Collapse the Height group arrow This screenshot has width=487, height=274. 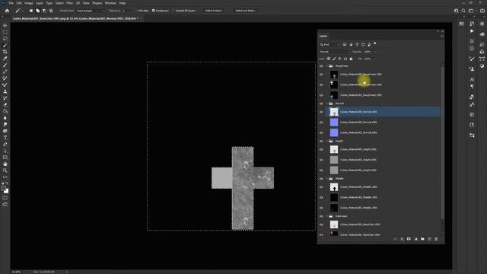coord(326,141)
